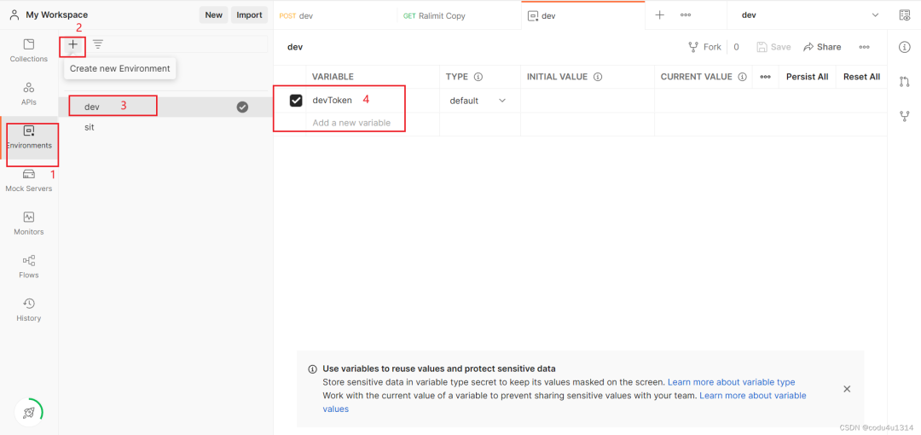
Task: Click Reset All
Action: [861, 77]
